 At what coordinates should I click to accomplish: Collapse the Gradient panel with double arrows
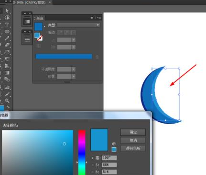pyautogui.click(x=92, y=18)
